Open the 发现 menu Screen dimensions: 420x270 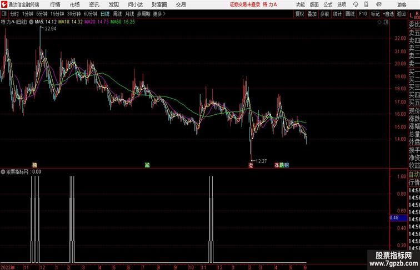click(x=113, y=4)
